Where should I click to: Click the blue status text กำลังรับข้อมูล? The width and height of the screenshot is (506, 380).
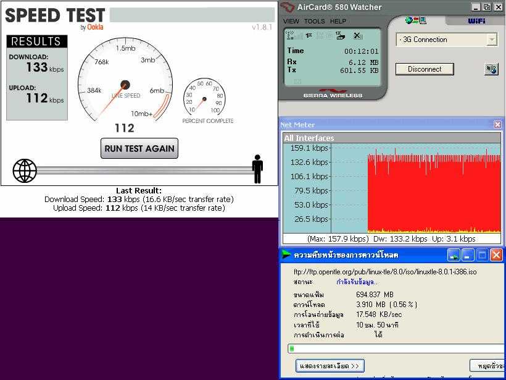click(357, 282)
